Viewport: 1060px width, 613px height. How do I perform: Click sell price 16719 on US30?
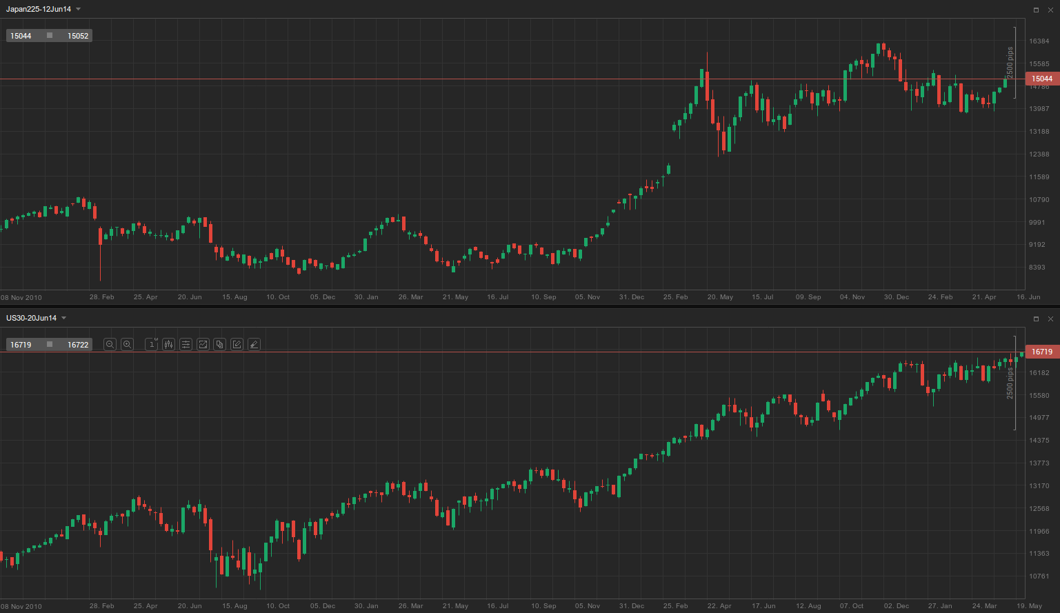(21, 345)
